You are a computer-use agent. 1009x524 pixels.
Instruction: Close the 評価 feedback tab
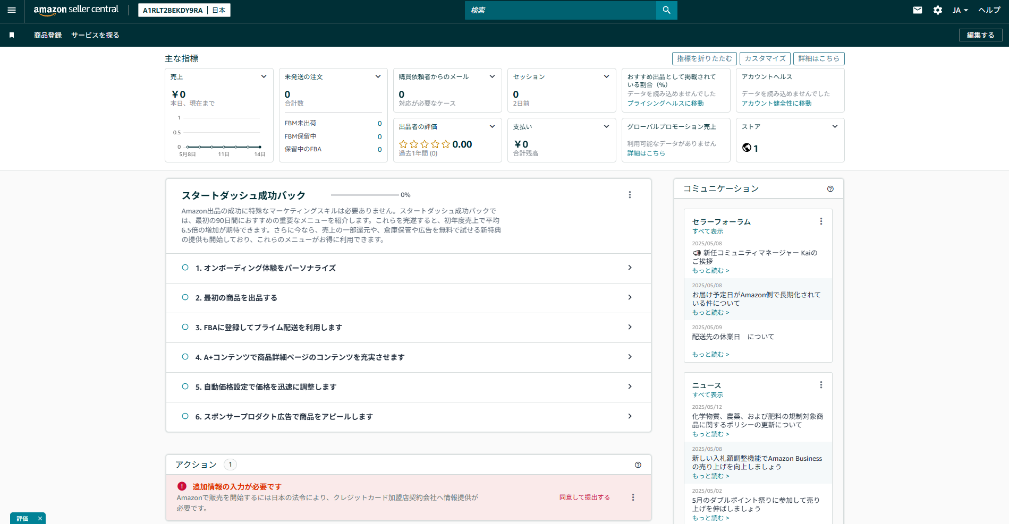[x=40, y=519]
